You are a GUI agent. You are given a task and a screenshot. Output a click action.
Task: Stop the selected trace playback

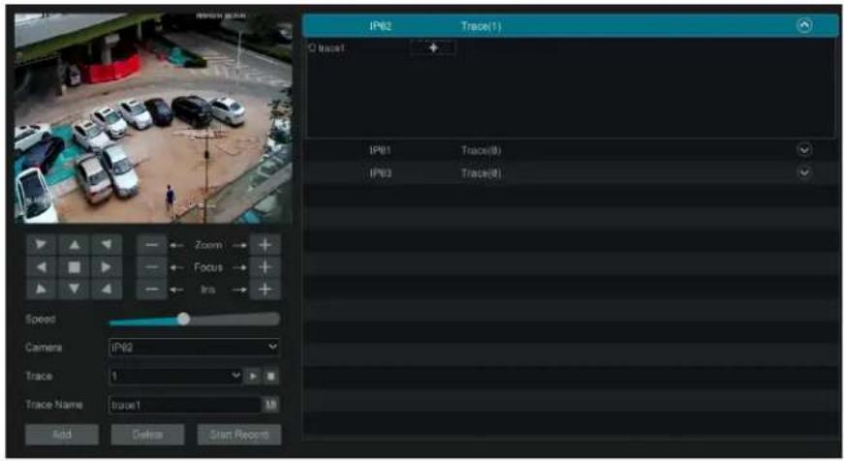click(271, 376)
